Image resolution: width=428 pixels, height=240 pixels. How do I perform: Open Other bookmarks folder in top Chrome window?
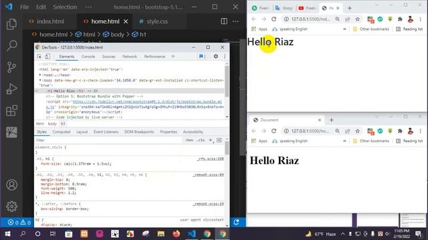(370, 29)
